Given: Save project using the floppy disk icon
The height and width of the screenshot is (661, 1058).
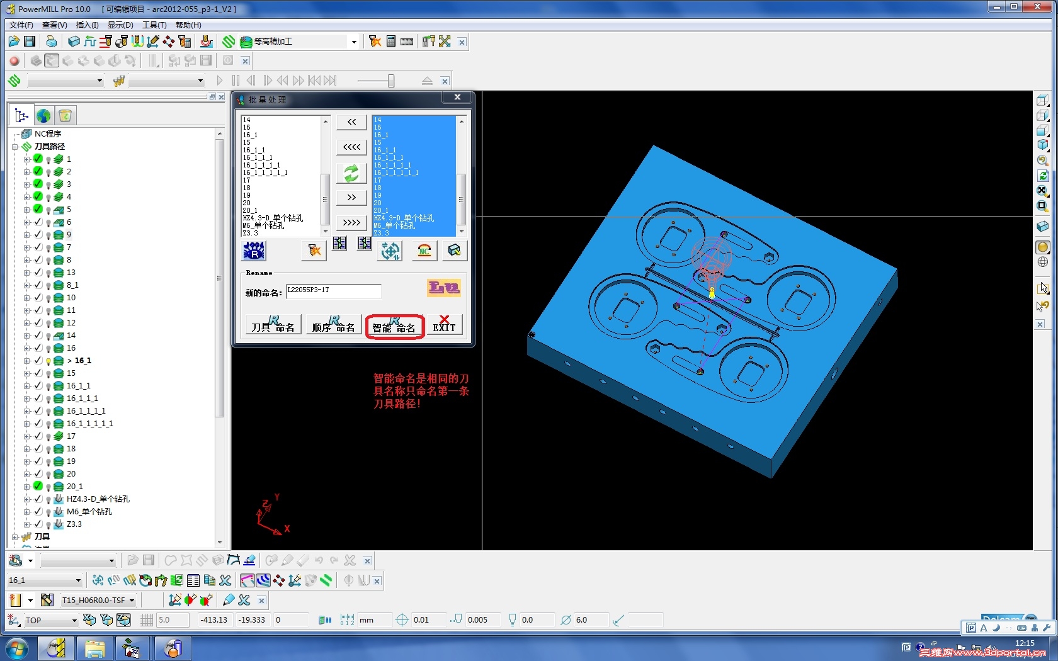Looking at the screenshot, I should (x=29, y=42).
